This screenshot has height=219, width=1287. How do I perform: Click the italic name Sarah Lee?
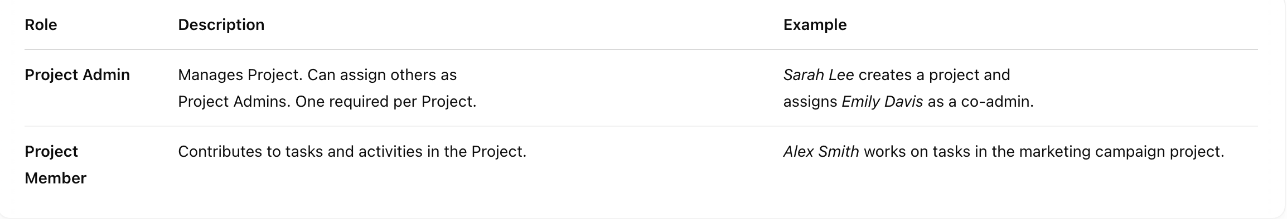click(x=818, y=75)
